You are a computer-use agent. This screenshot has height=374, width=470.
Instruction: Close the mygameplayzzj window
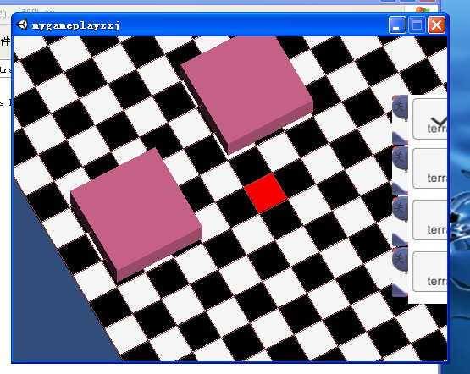coord(436,25)
